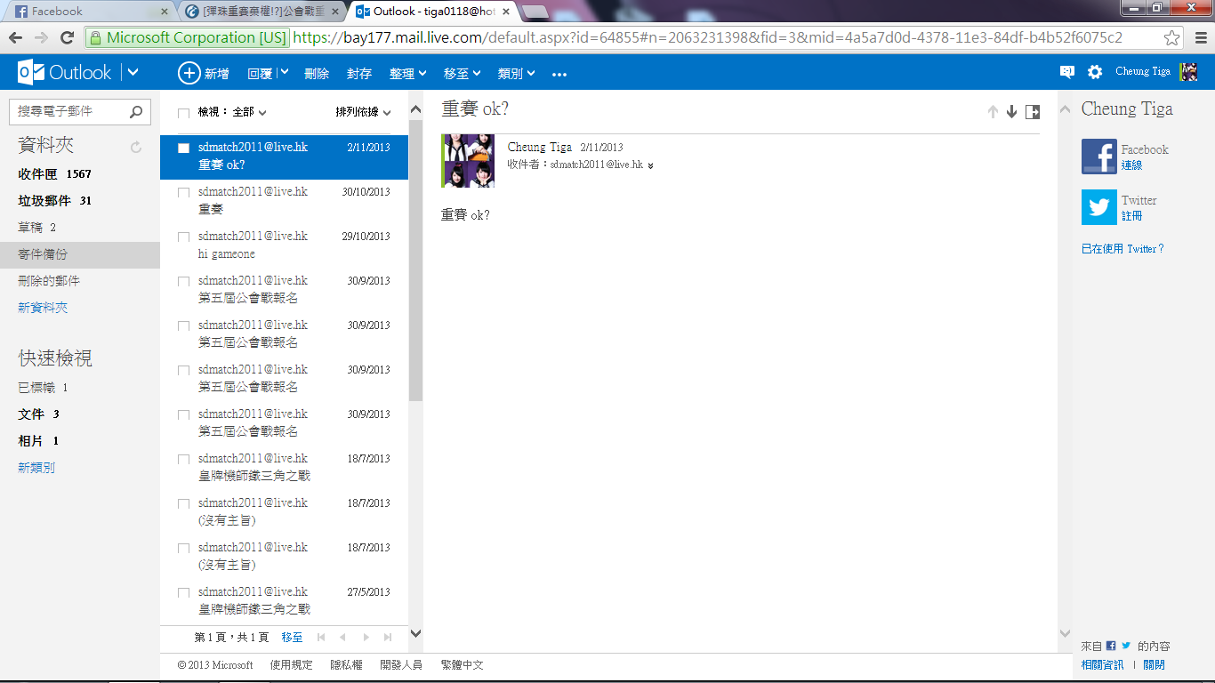Open the hi gameone message
Viewport: 1215px width, 683px height.
coord(285,245)
